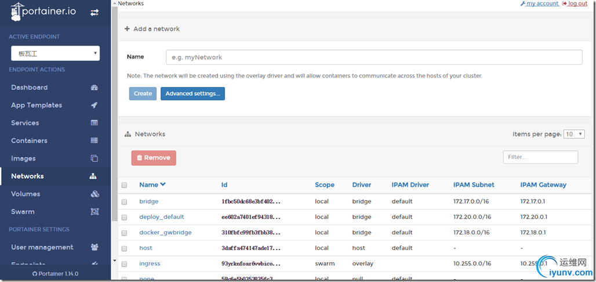Click the sidebar vertical scrollbar

click(115, 114)
